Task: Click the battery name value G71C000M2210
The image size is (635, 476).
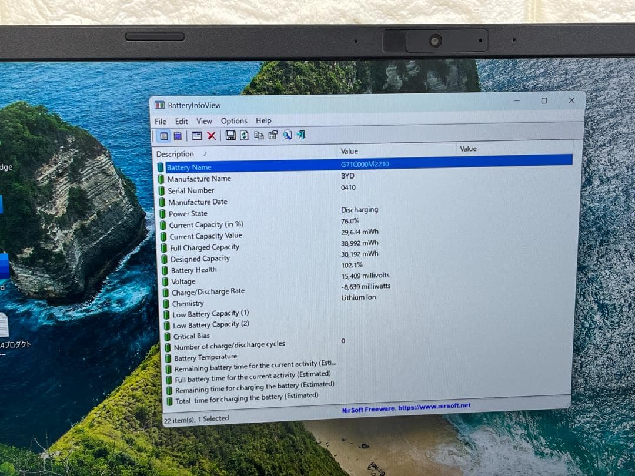Action: point(365,165)
